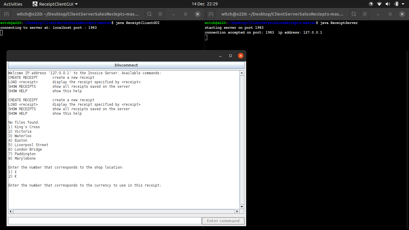Minimize the left terminal window
The image size is (409, 230).
coord(174,14)
